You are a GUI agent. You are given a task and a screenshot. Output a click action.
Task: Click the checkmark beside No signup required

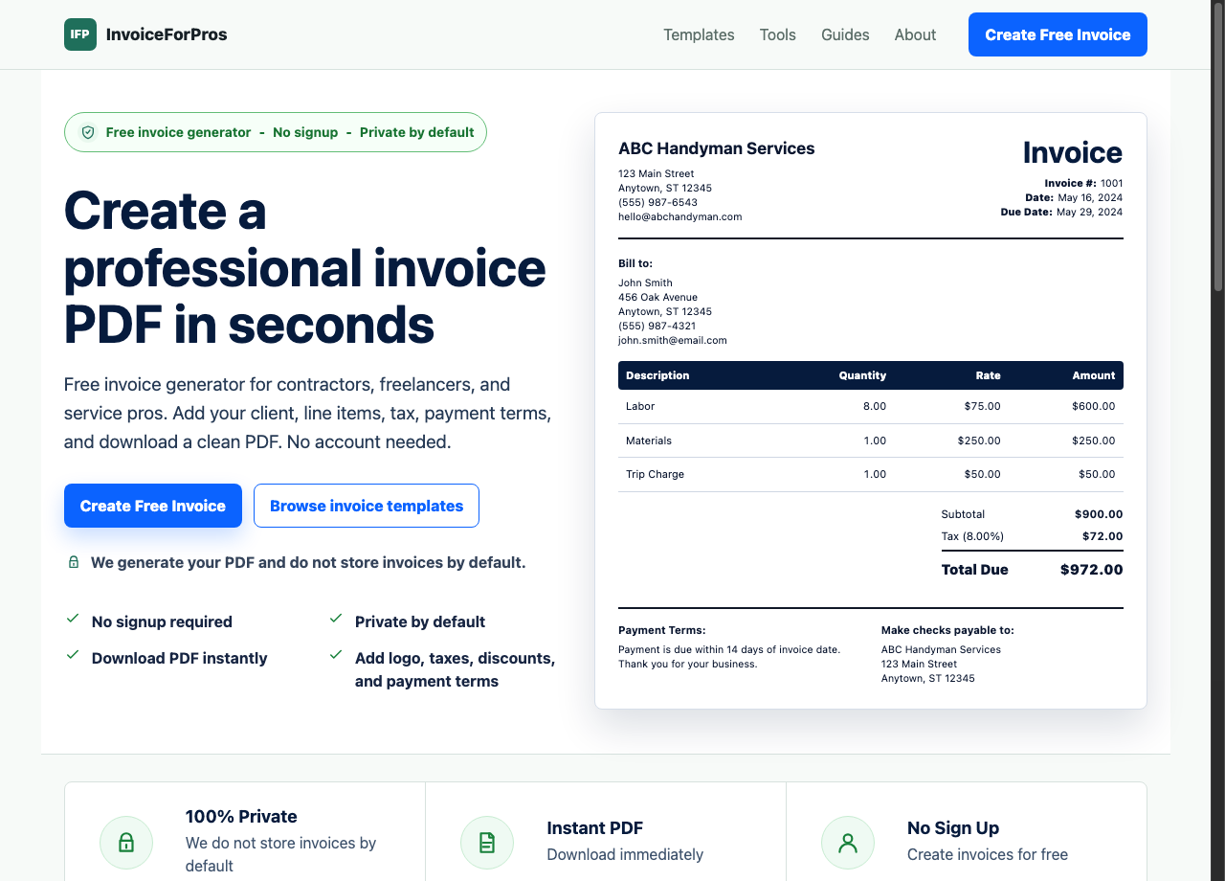point(72,618)
